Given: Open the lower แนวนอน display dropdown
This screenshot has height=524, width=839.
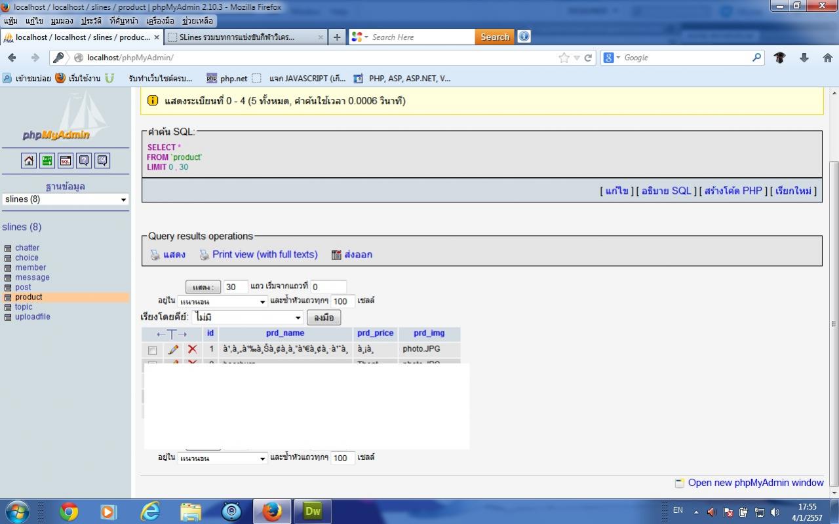Looking at the screenshot, I should (222, 458).
